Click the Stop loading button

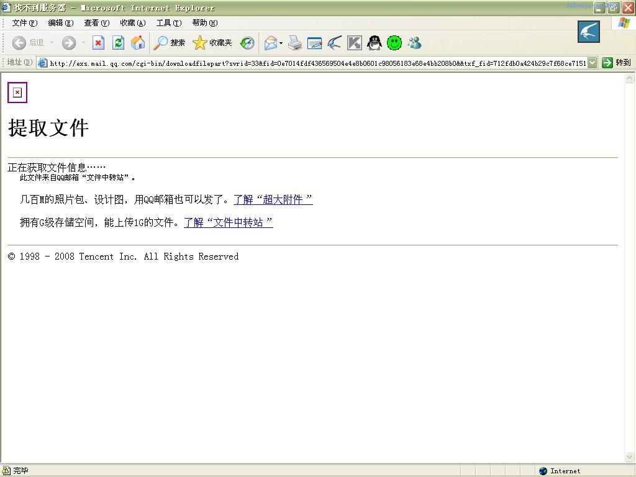pos(98,43)
